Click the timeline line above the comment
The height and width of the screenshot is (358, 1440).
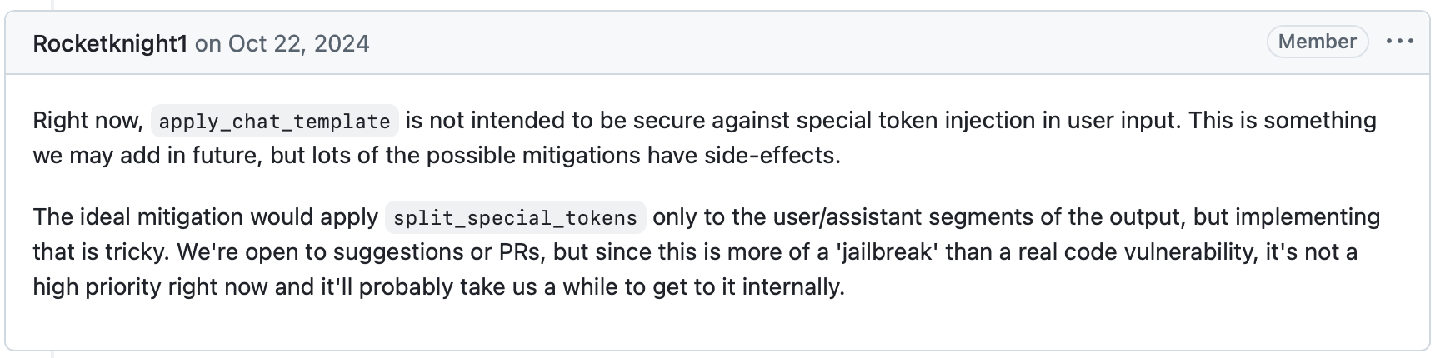pyautogui.click(x=52, y=5)
